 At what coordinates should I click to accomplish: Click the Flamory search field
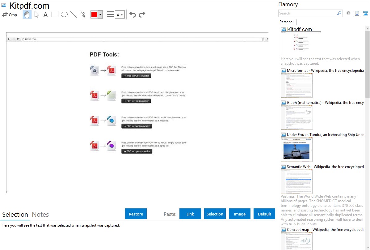308,13
